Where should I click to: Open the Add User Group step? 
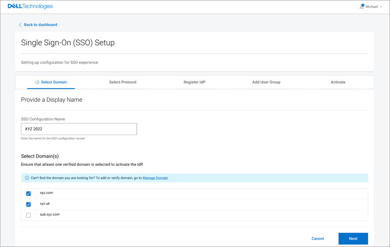click(266, 82)
